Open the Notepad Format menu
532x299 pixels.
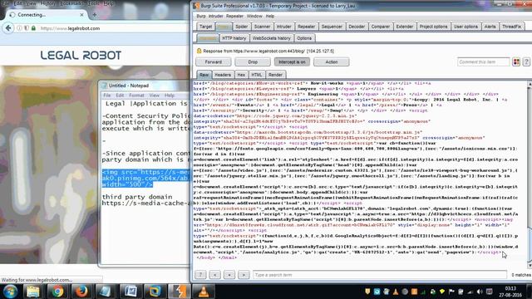136,96
